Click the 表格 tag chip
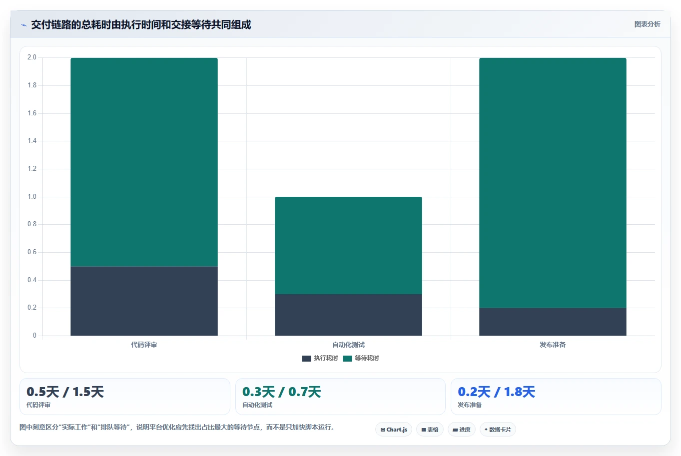The height and width of the screenshot is (456, 681). coord(430,430)
